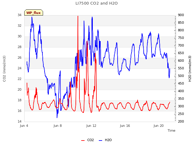Click the 16 tick on CO2 axis
The image size is (194, 146).
pyautogui.click(x=19, y=111)
